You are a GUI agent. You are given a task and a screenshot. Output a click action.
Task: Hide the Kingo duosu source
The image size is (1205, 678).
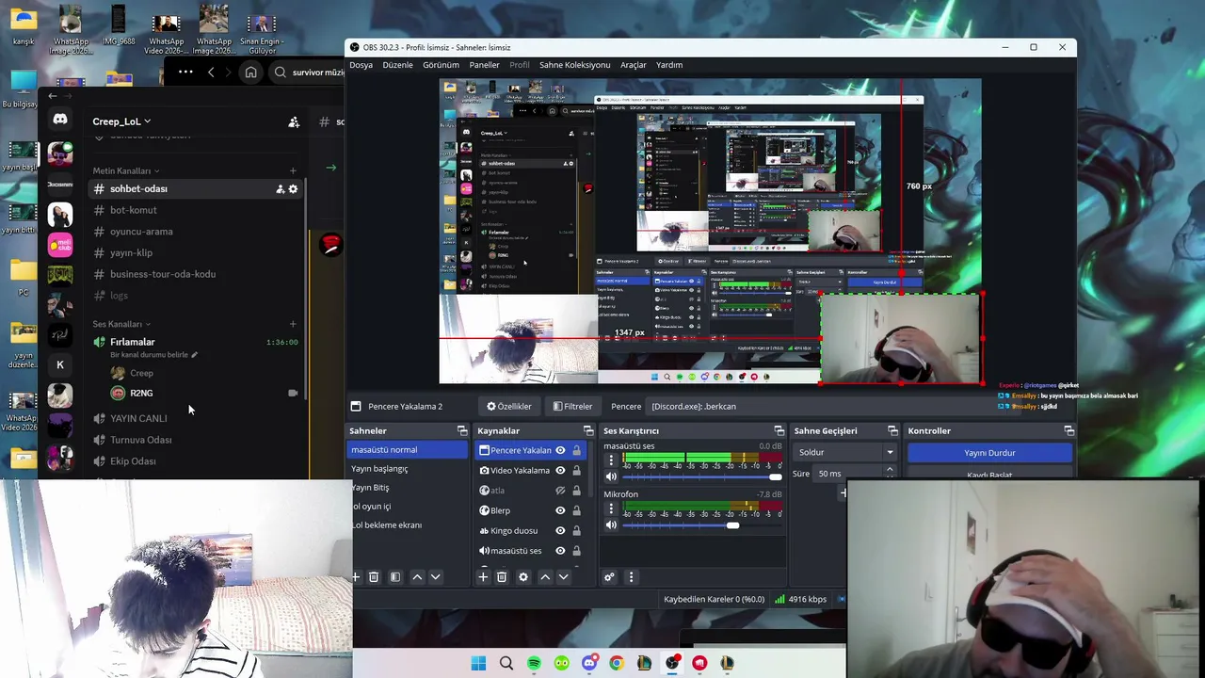pos(560,530)
